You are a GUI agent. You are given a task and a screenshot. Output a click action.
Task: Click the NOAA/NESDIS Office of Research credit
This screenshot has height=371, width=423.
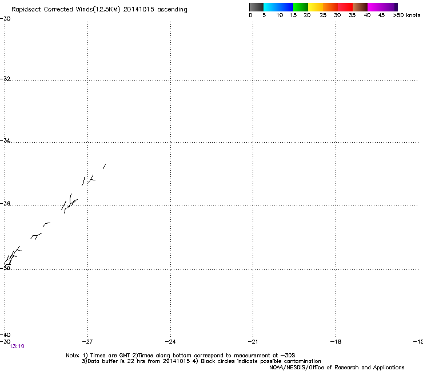point(337,368)
